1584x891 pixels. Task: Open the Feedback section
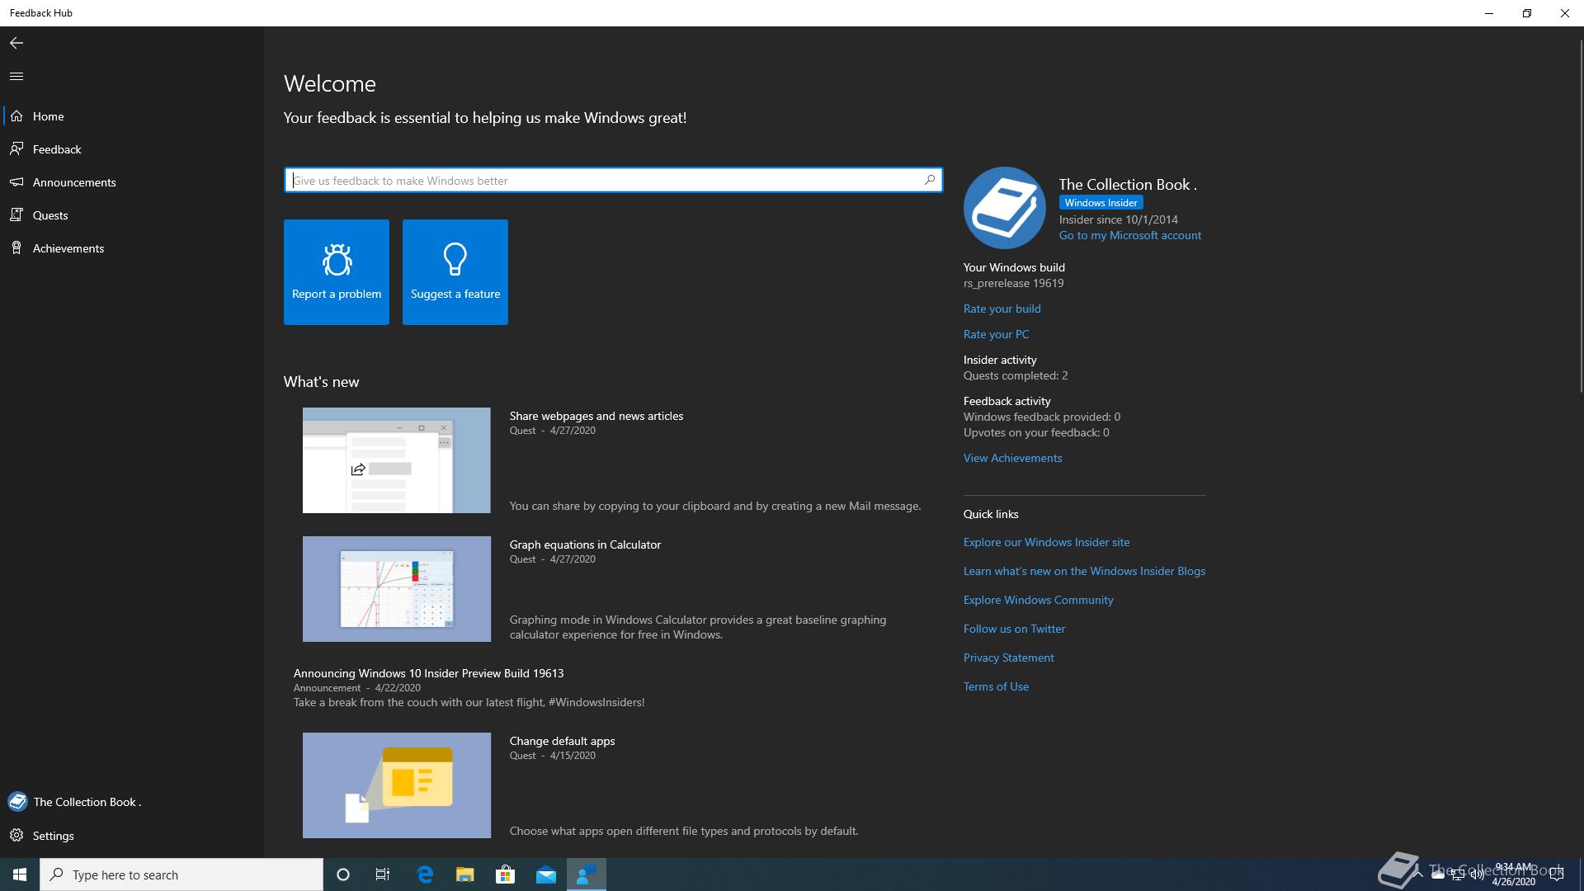click(132, 149)
